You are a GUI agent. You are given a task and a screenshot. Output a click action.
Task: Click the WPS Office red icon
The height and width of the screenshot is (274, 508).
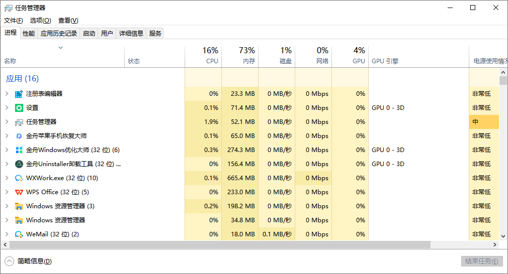click(19, 192)
